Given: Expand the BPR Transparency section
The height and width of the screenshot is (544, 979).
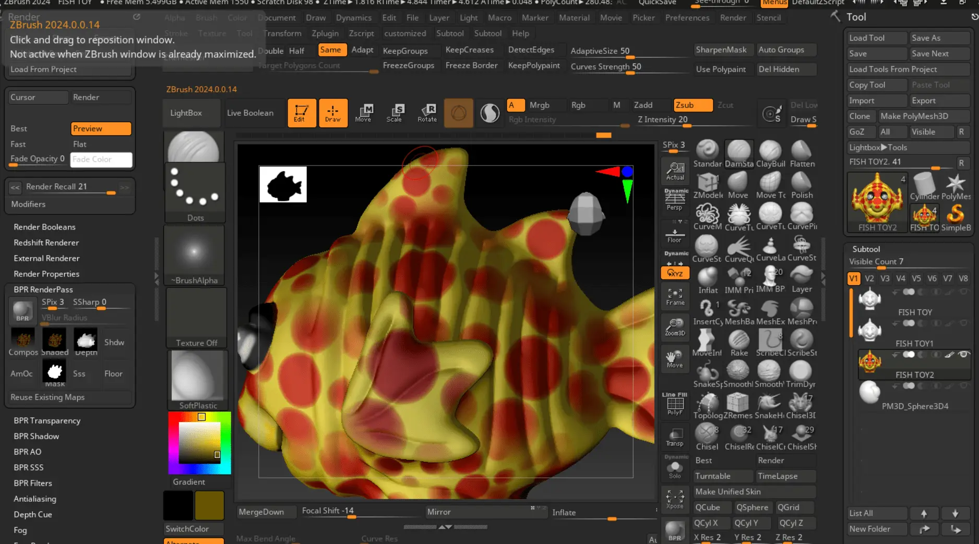Looking at the screenshot, I should coord(47,420).
